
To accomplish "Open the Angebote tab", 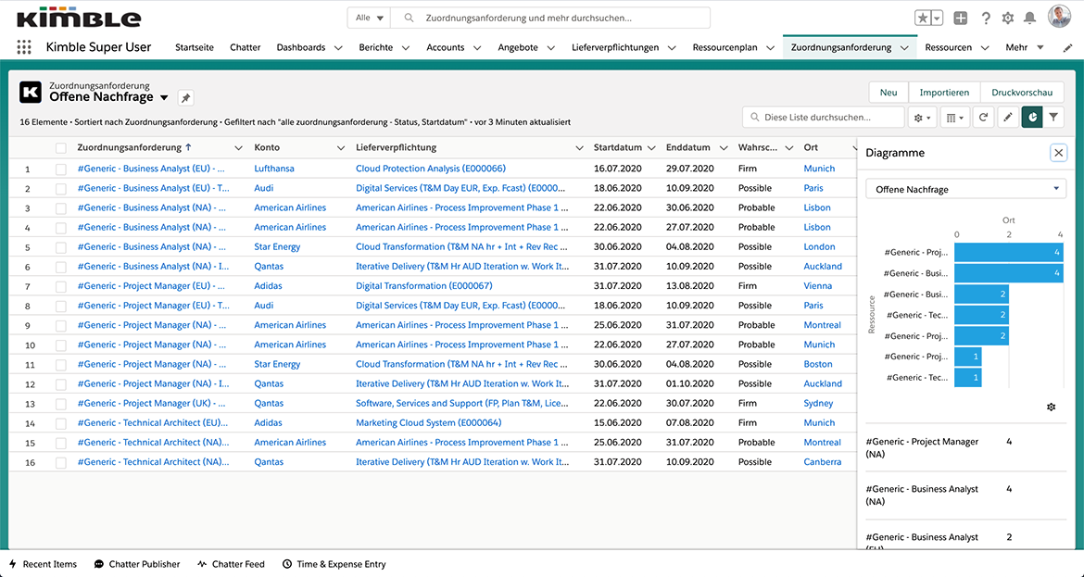I will coord(518,47).
